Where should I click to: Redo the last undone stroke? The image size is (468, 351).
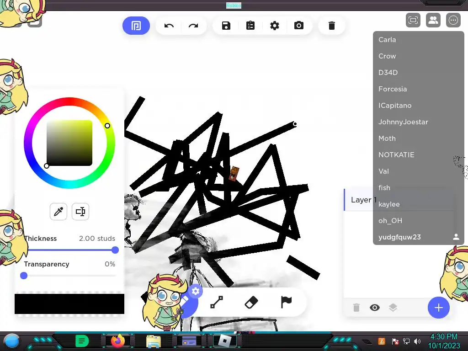coord(193,26)
